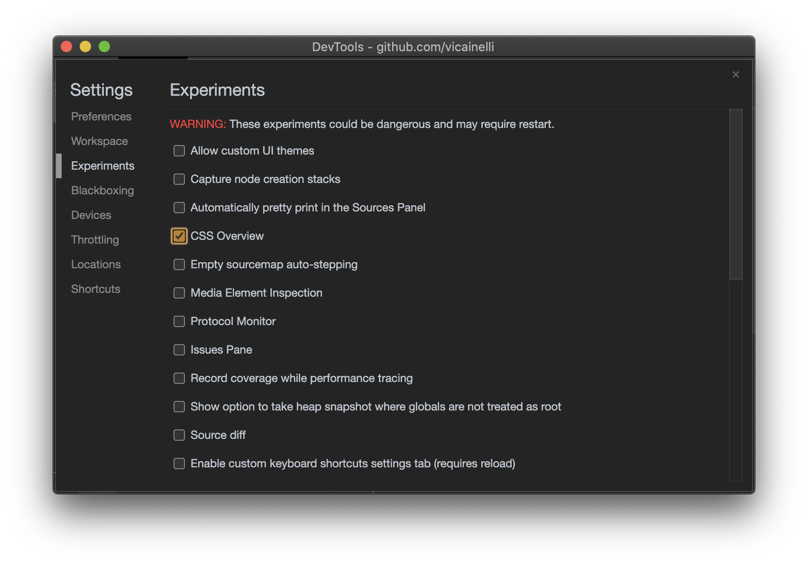808x564 pixels.
Task: Open the Locations settings tab
Action: pyautogui.click(x=96, y=264)
